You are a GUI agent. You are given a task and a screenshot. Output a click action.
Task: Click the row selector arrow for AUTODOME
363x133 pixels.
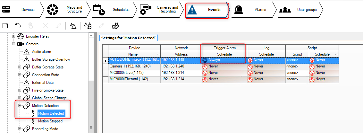[106, 60]
